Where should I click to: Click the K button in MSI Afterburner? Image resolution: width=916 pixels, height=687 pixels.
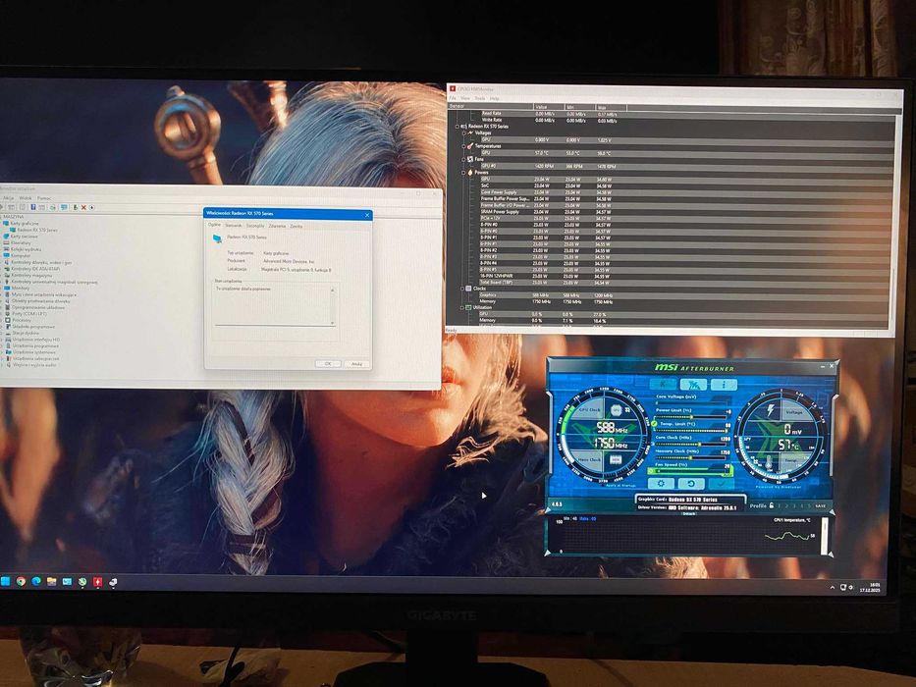(663, 384)
